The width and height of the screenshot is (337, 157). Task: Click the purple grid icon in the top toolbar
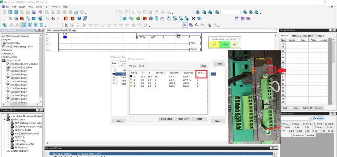[x=40, y=12]
